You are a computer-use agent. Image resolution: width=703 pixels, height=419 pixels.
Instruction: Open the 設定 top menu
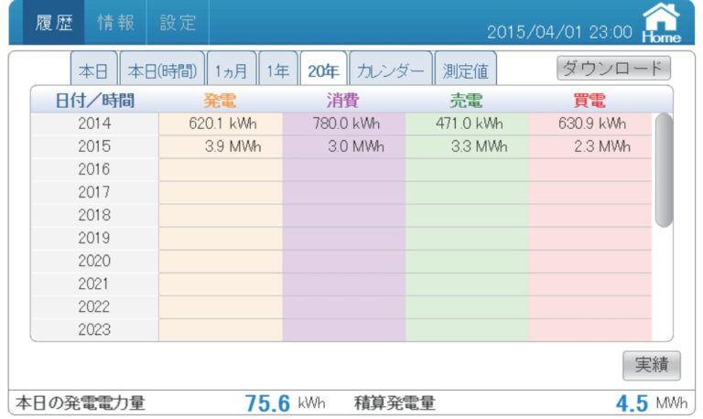[x=178, y=22]
